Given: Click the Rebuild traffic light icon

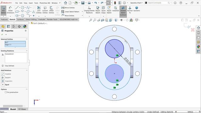Looking at the screenshot, I should 115,3.
